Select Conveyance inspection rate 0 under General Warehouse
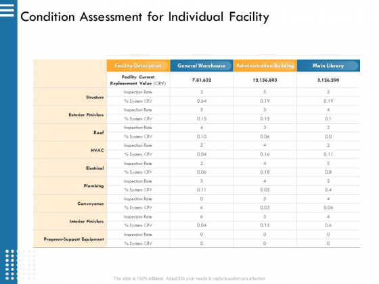The image size is (379, 284). (202, 199)
